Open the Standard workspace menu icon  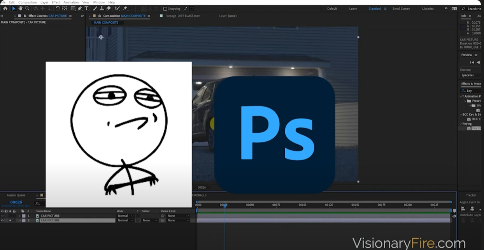point(385,9)
